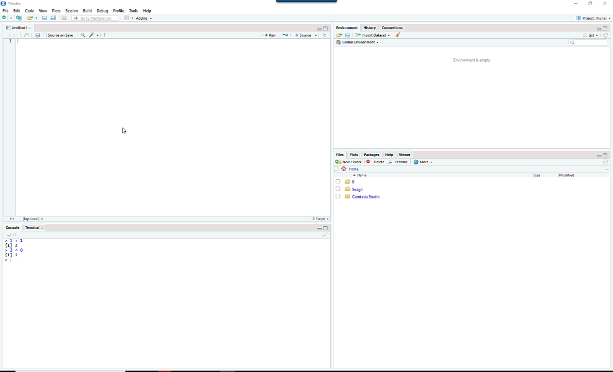Click the refresh icon in Files pane
This screenshot has width=613, height=372.
click(x=605, y=162)
